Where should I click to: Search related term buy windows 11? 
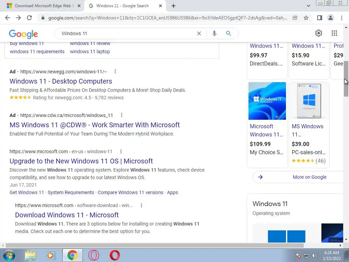pos(27,44)
